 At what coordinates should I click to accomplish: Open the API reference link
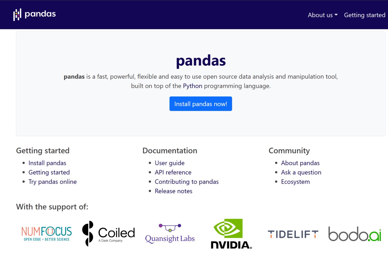(173, 172)
